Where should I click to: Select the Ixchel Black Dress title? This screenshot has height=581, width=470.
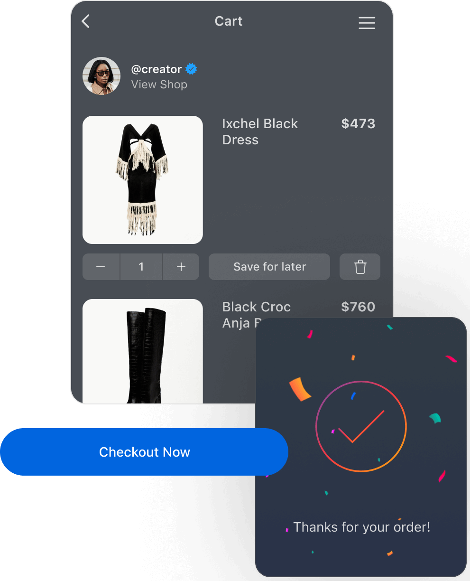tap(260, 131)
